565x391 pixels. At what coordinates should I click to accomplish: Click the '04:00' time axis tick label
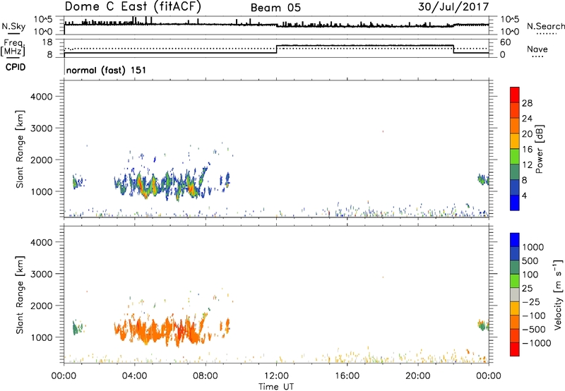click(x=135, y=376)
